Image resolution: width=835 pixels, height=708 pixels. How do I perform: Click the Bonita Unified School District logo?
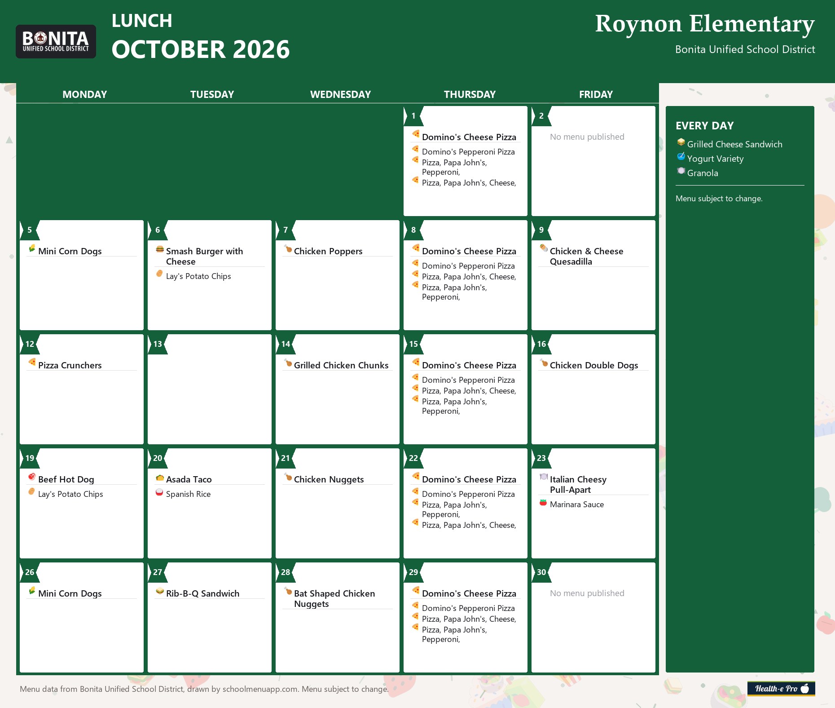(x=56, y=41)
